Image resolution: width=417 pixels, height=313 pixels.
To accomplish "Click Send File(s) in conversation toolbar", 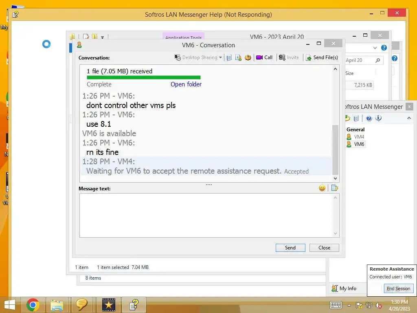I will [x=322, y=57].
